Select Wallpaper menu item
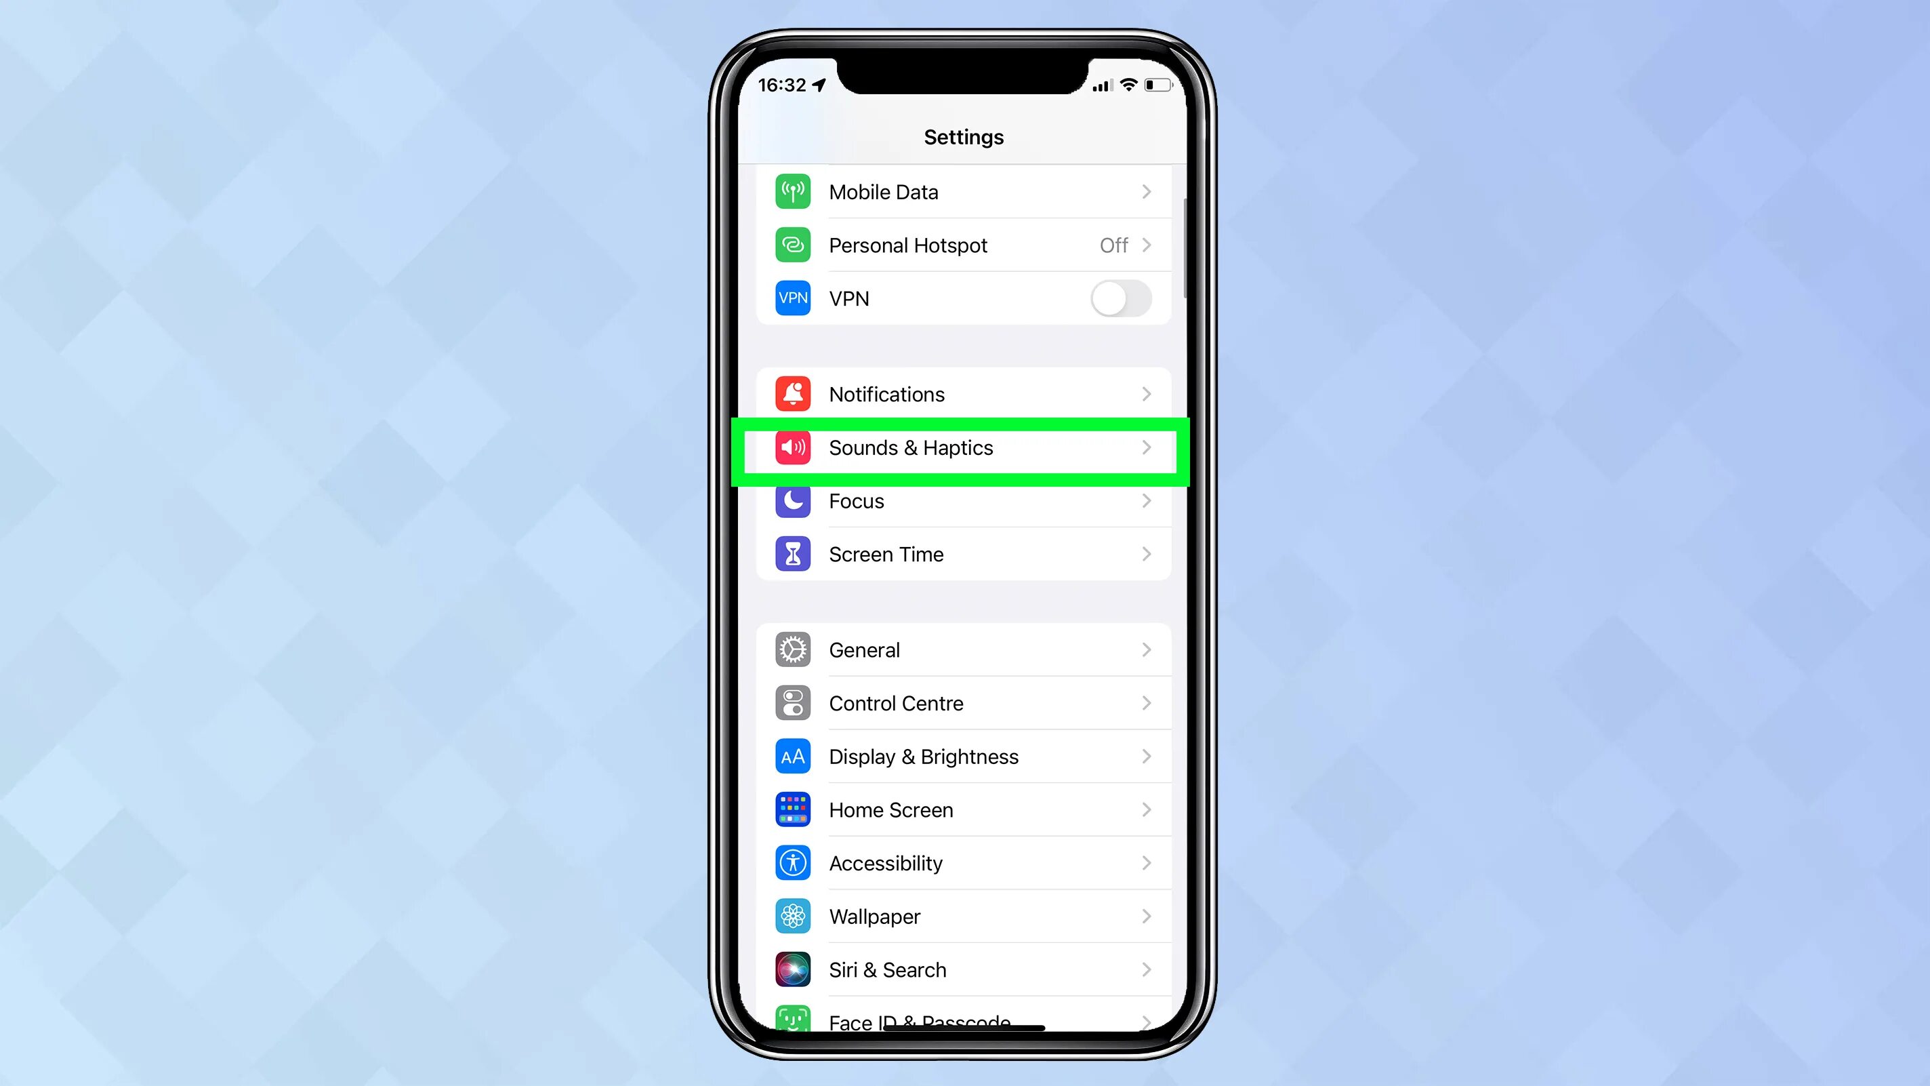This screenshot has height=1086, width=1930. tap(964, 917)
